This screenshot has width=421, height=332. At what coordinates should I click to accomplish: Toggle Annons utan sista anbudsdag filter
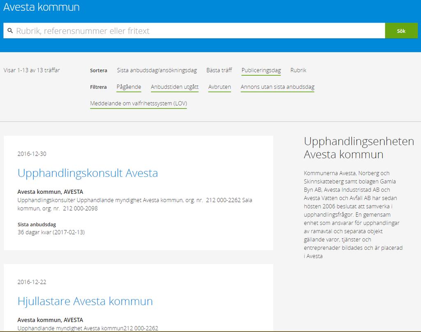[278, 87]
